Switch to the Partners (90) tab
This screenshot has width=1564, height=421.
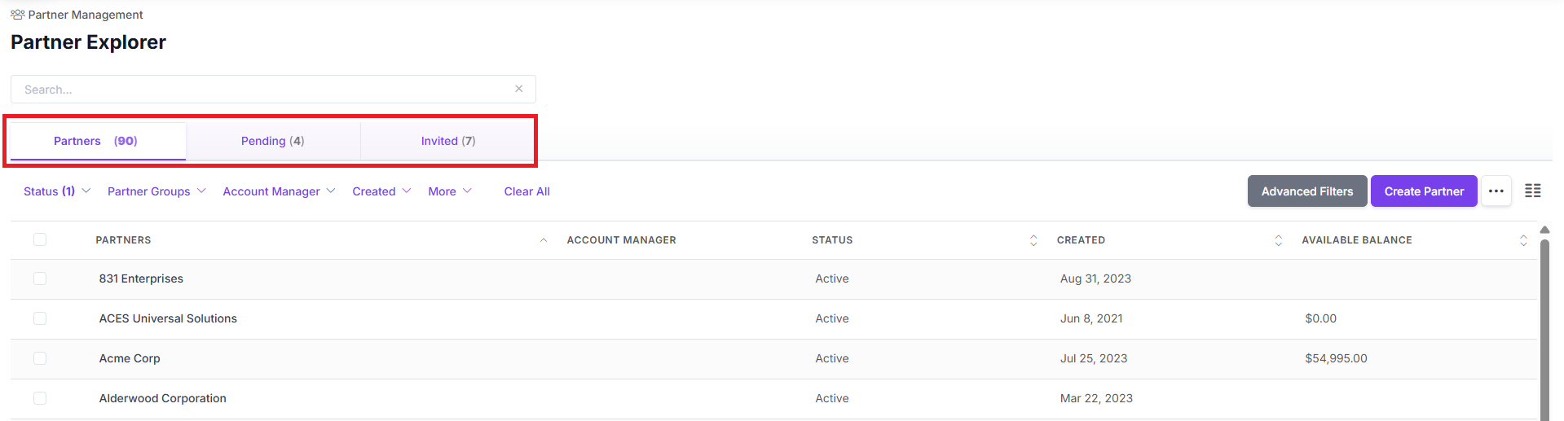pos(96,141)
